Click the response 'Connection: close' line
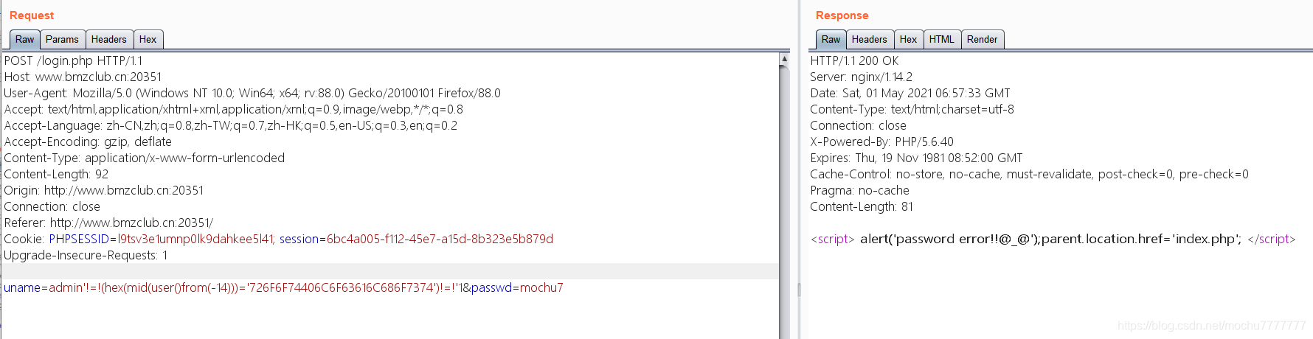 858,125
